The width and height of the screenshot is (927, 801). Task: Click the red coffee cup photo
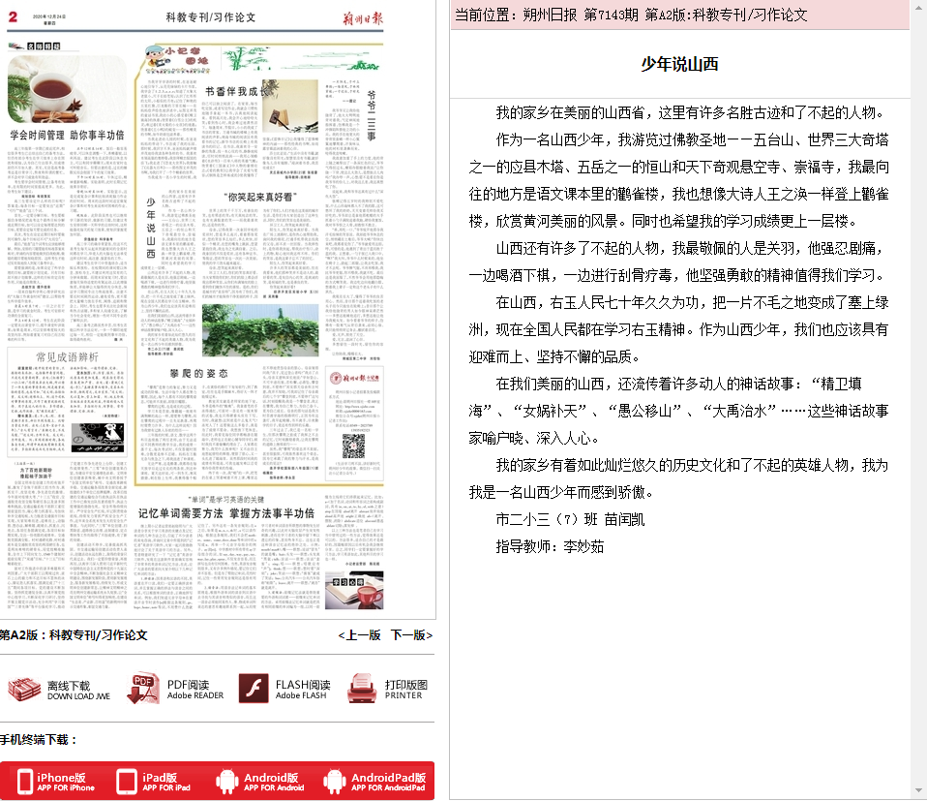pos(354,590)
